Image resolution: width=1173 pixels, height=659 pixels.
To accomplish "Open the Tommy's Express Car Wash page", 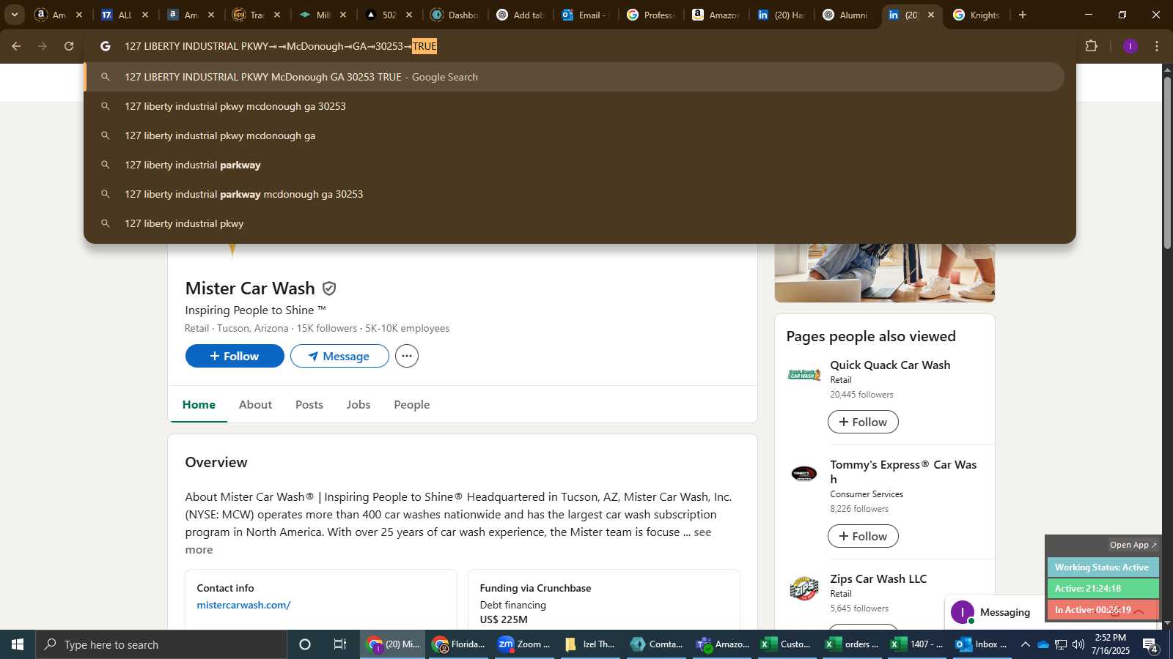I will (903, 472).
